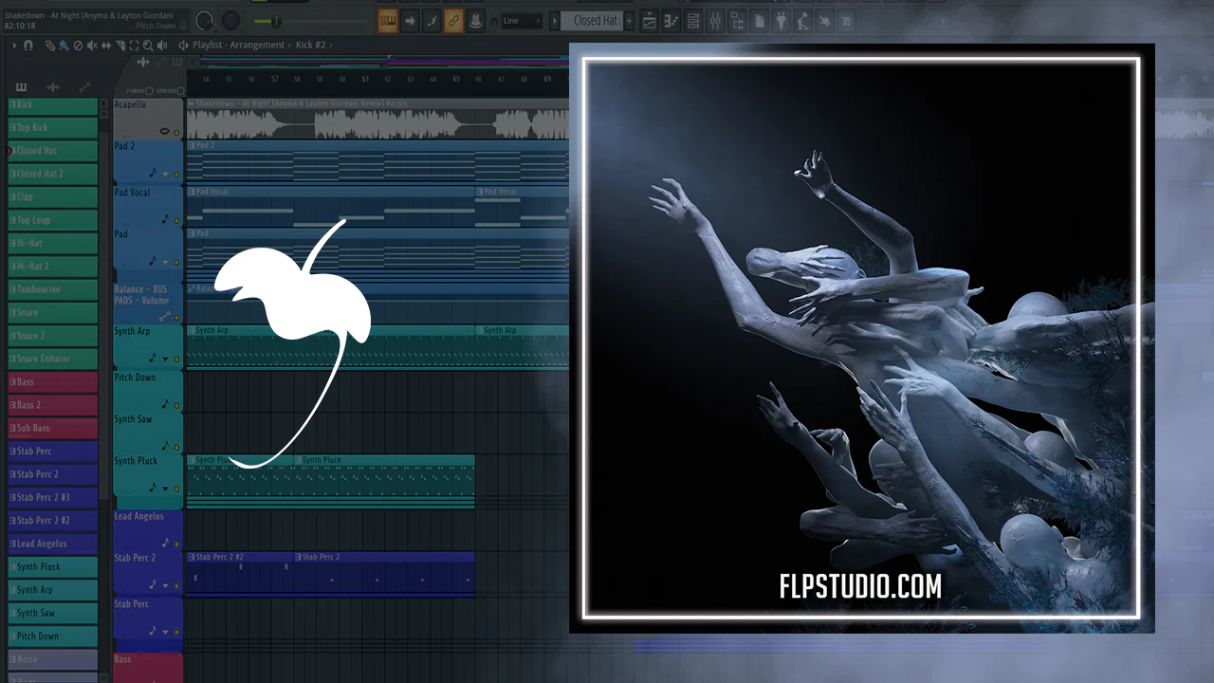Click the lips icon on Acapella track
1214x683 pixels.
tap(165, 132)
